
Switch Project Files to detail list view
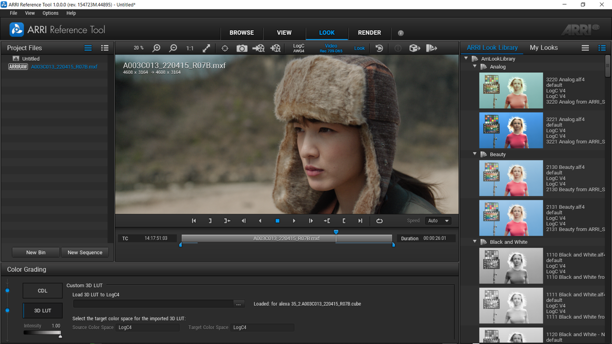[x=105, y=48]
